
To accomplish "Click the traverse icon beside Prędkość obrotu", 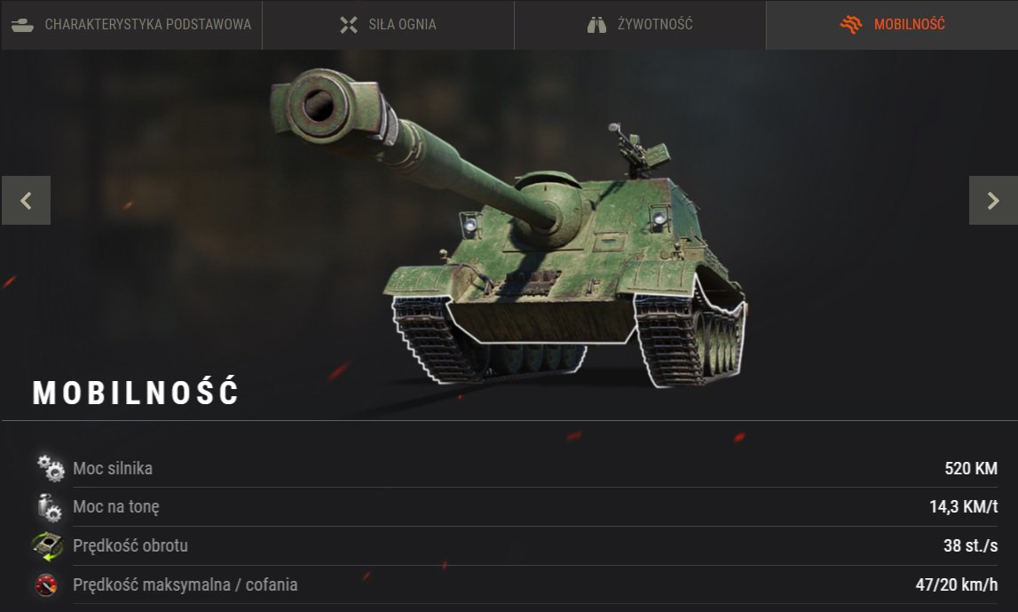I will point(47,545).
